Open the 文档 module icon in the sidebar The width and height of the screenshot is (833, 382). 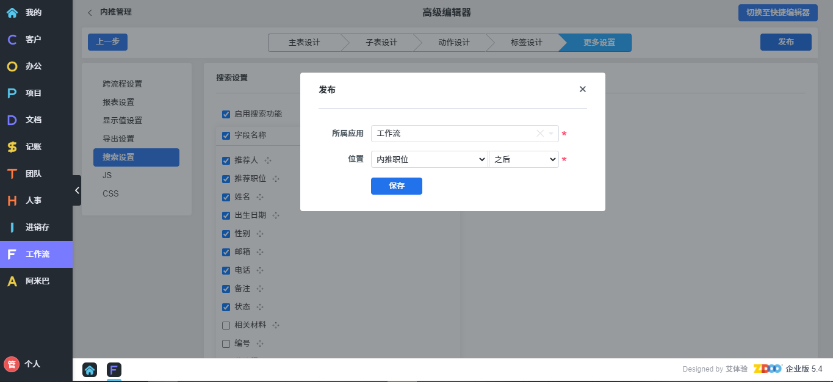(x=12, y=120)
